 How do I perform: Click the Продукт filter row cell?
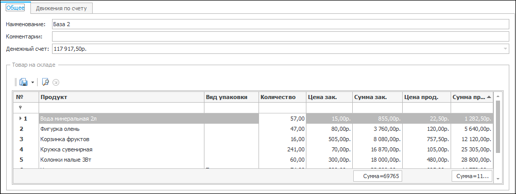(x=122, y=107)
